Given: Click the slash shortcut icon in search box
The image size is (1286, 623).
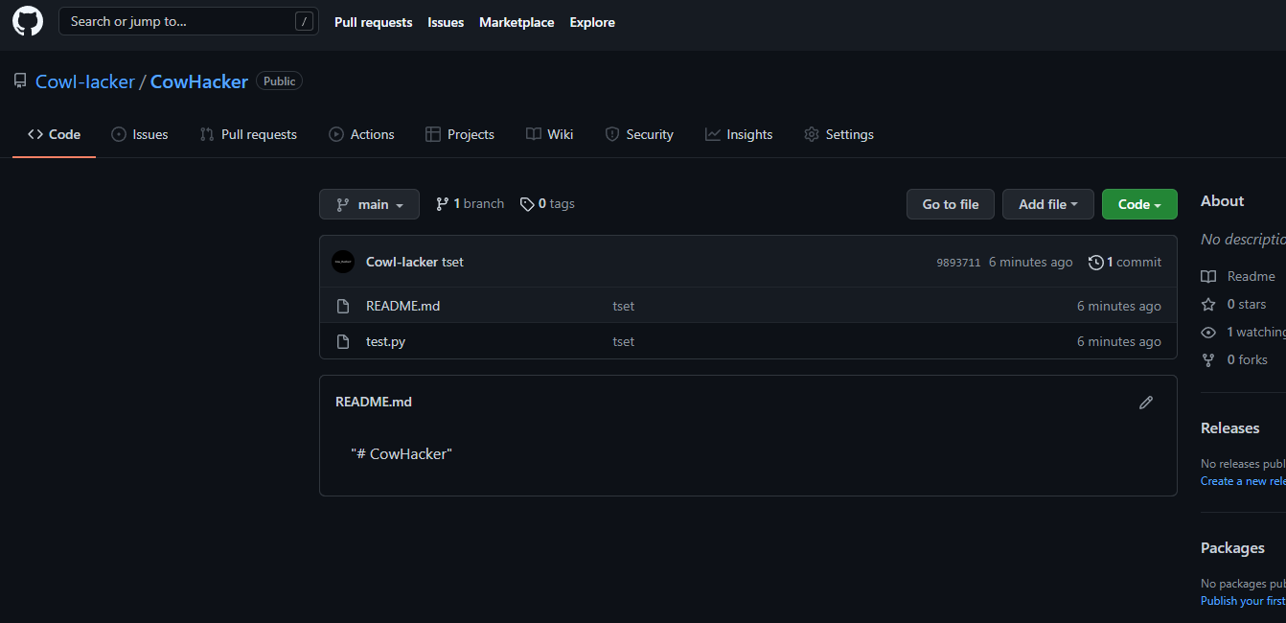Looking at the screenshot, I should pyautogui.click(x=305, y=21).
